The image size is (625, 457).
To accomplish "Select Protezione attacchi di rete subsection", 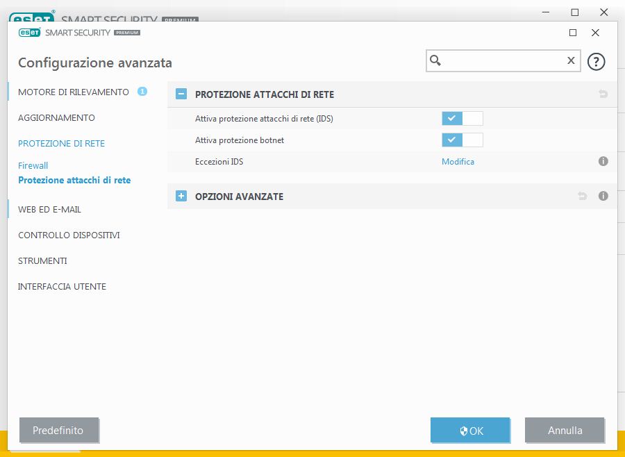I will (74, 181).
